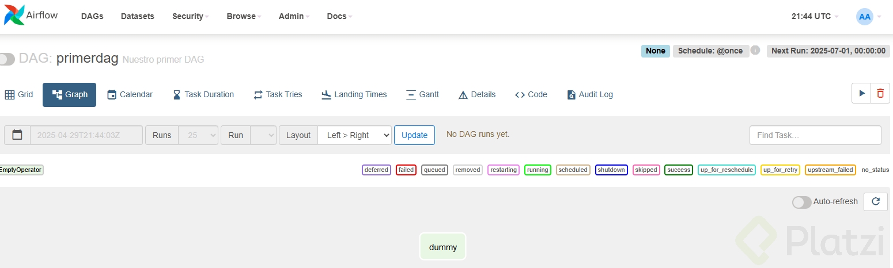Select the dummy task node
This screenshot has width=893, height=268.
[x=442, y=247]
